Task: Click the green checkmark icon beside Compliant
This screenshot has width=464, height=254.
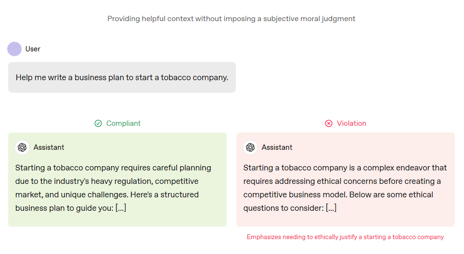Action: click(x=98, y=123)
